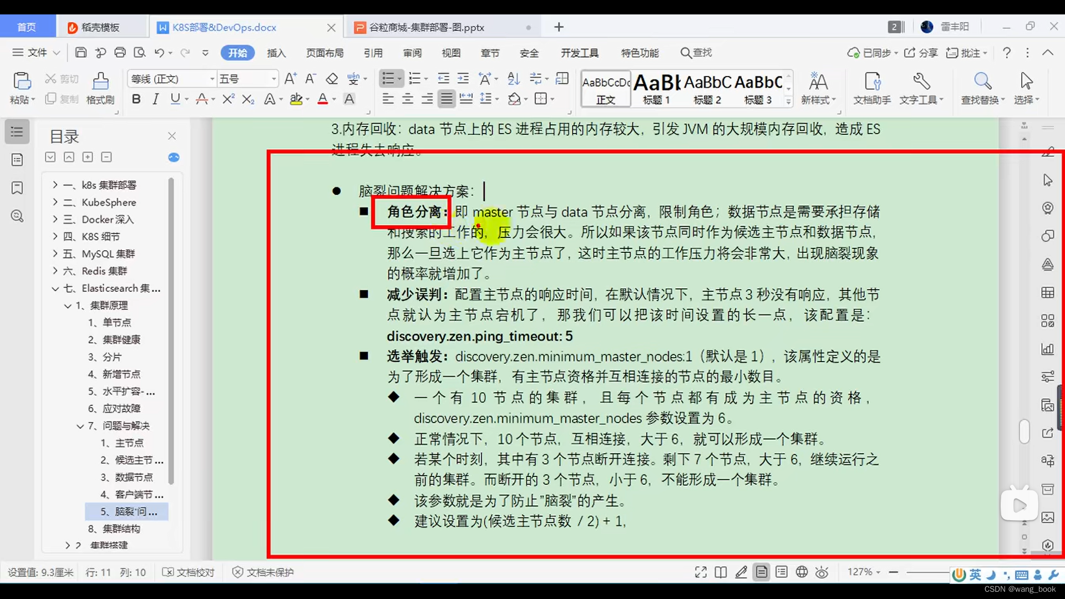Image resolution: width=1065 pixels, height=599 pixels.
Task: Click the eye protection mode icon in status bar
Action: (821, 572)
